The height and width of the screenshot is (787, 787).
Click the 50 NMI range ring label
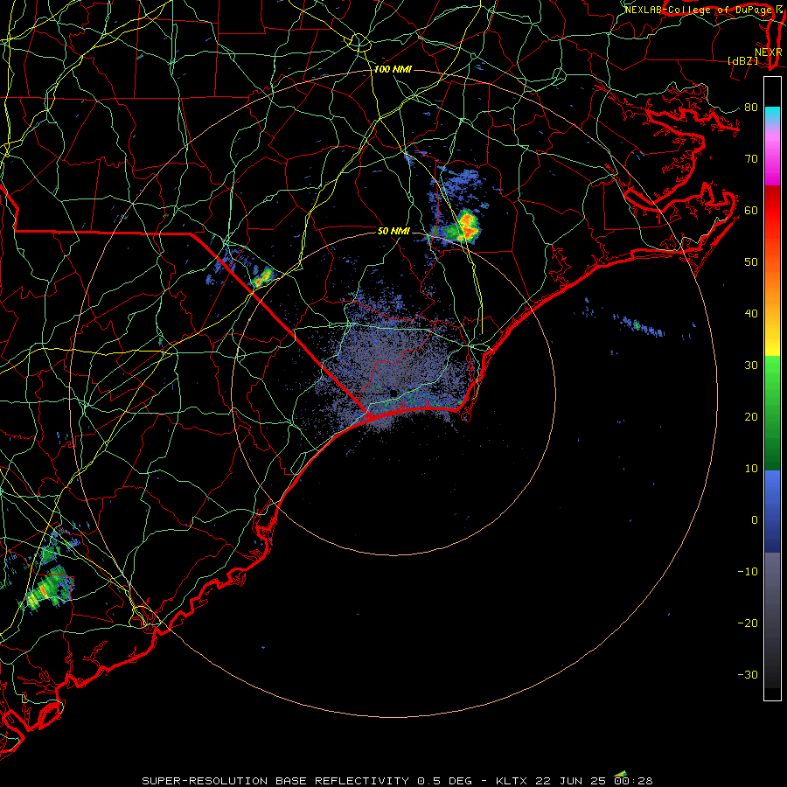click(x=393, y=231)
